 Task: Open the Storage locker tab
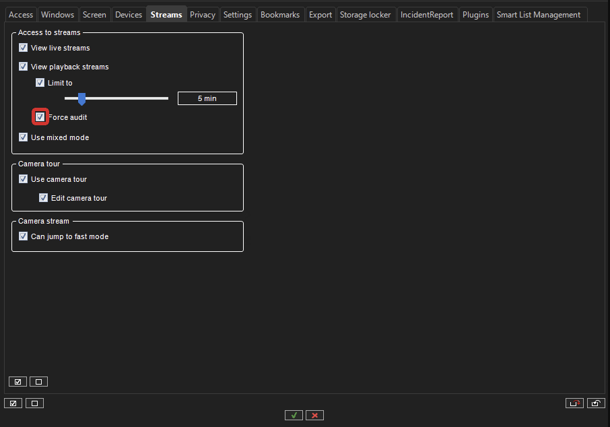(365, 15)
